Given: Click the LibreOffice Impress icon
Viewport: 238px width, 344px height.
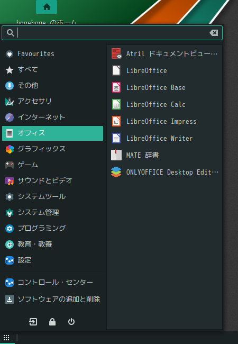Looking at the screenshot, I should click(116, 121).
